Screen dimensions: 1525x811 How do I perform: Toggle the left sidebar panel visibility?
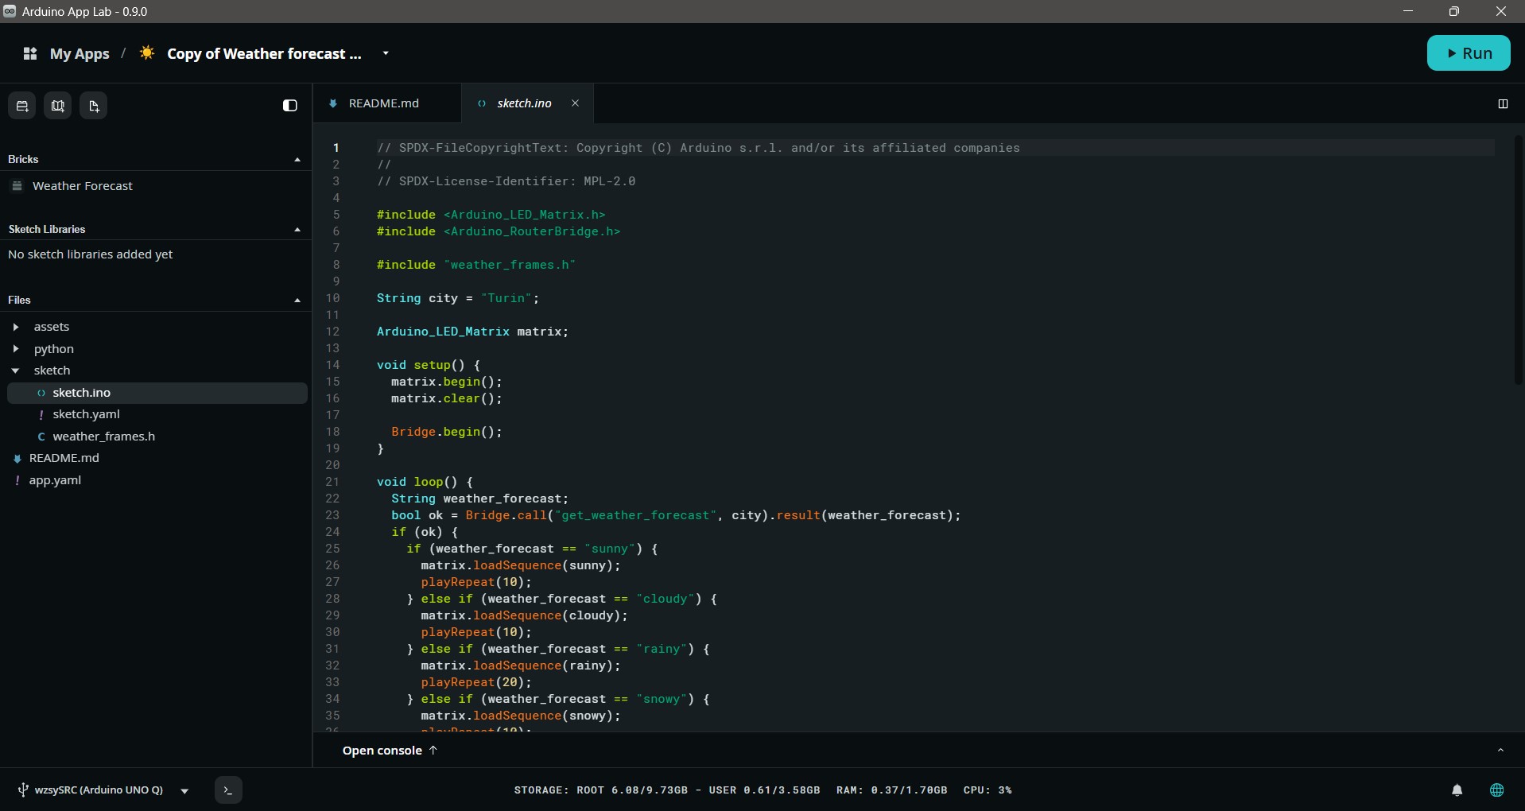tap(290, 106)
